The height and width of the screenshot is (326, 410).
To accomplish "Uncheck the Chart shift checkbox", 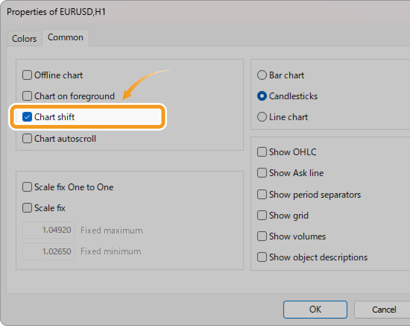I will (x=27, y=117).
